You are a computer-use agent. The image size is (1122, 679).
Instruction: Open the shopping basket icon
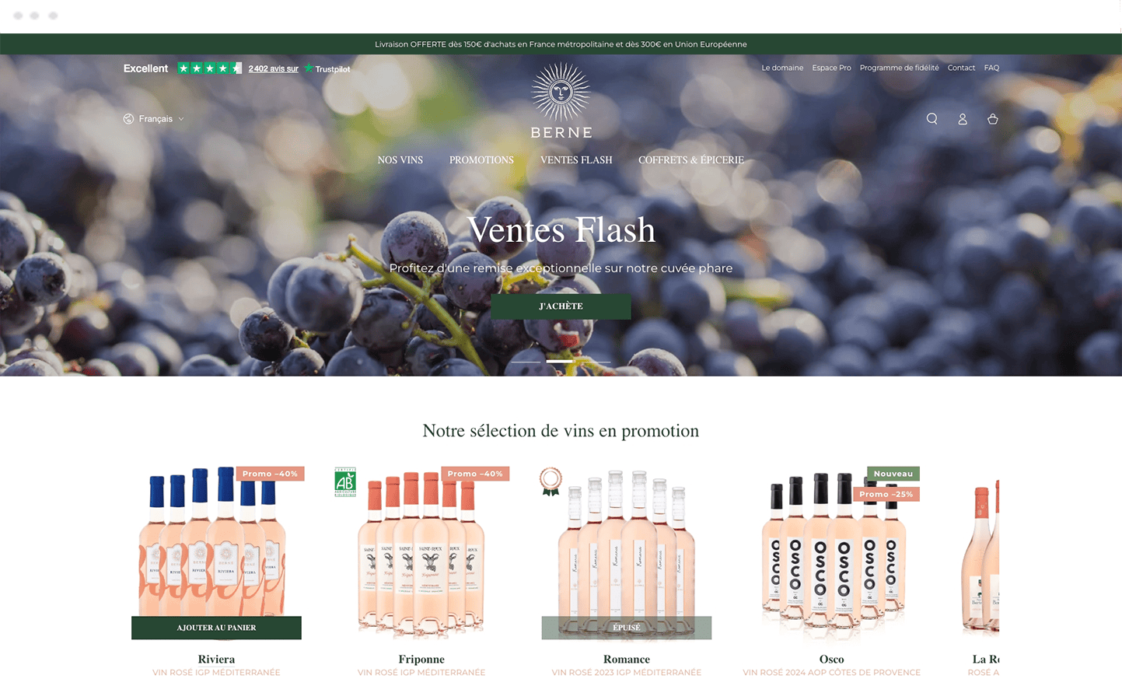point(992,119)
